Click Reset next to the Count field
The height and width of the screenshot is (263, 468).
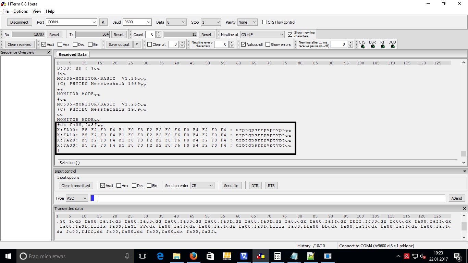click(206, 35)
